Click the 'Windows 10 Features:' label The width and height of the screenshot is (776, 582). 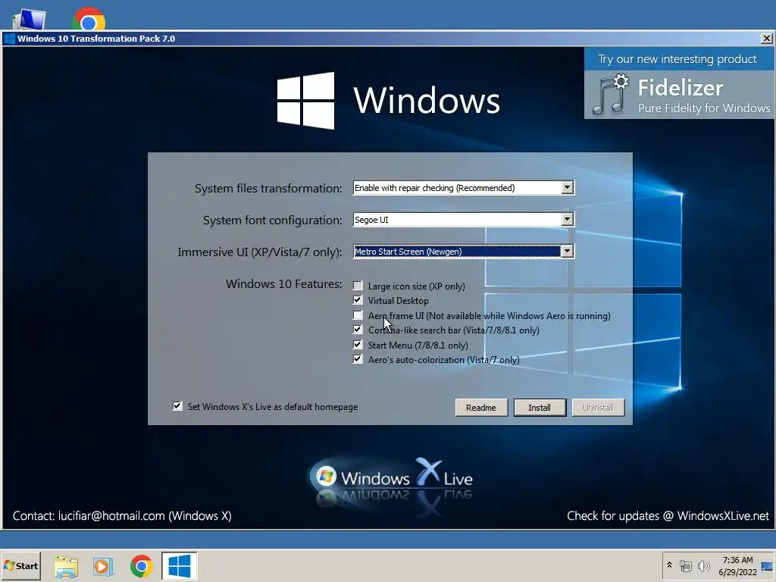click(x=283, y=283)
